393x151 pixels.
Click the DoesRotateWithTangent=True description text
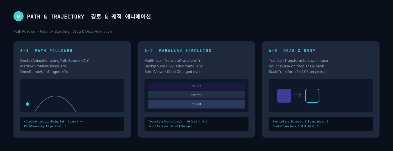(46, 72)
